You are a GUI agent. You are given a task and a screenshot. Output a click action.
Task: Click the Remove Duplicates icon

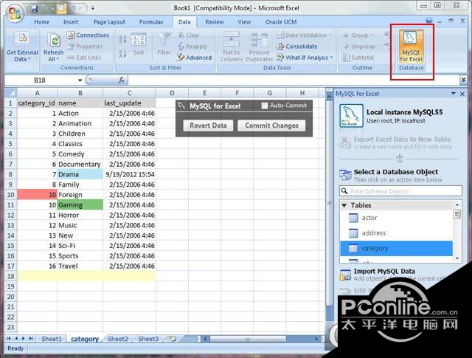(x=259, y=40)
